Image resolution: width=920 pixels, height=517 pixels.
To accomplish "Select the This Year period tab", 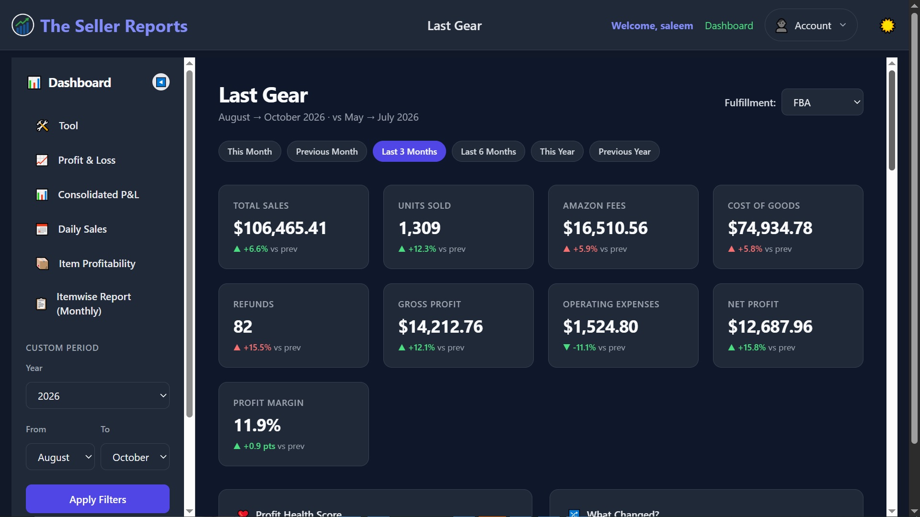I will 557,152.
